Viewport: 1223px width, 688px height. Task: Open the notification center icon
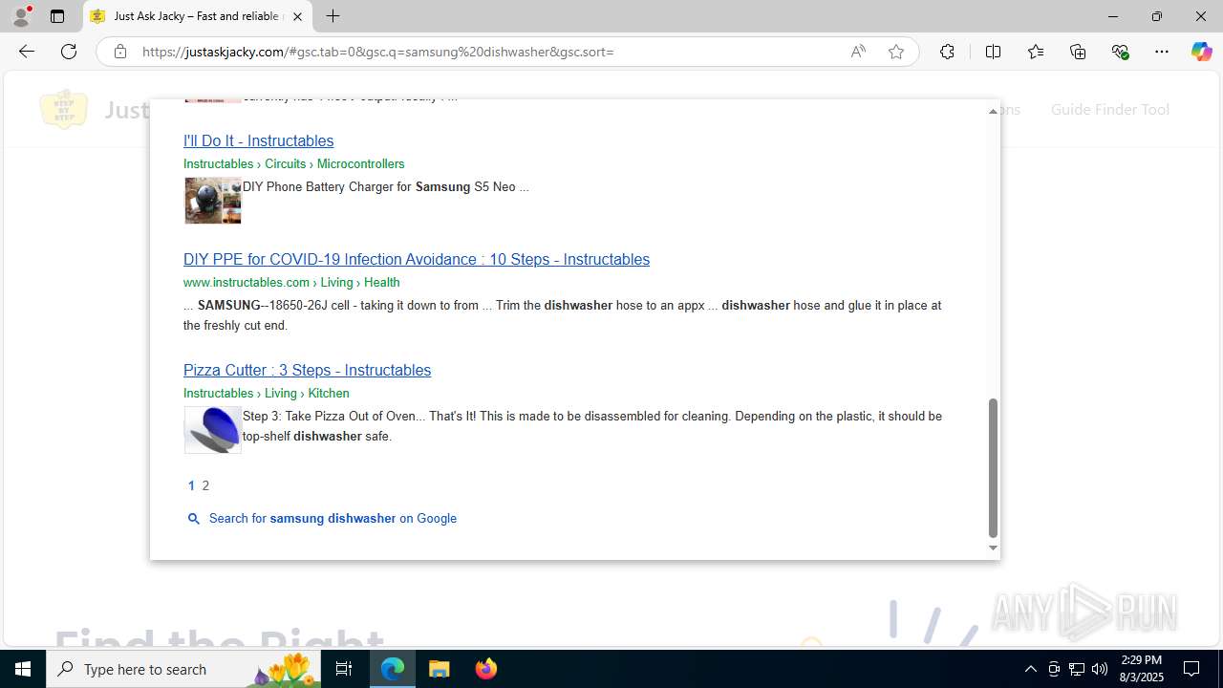tap(1191, 669)
